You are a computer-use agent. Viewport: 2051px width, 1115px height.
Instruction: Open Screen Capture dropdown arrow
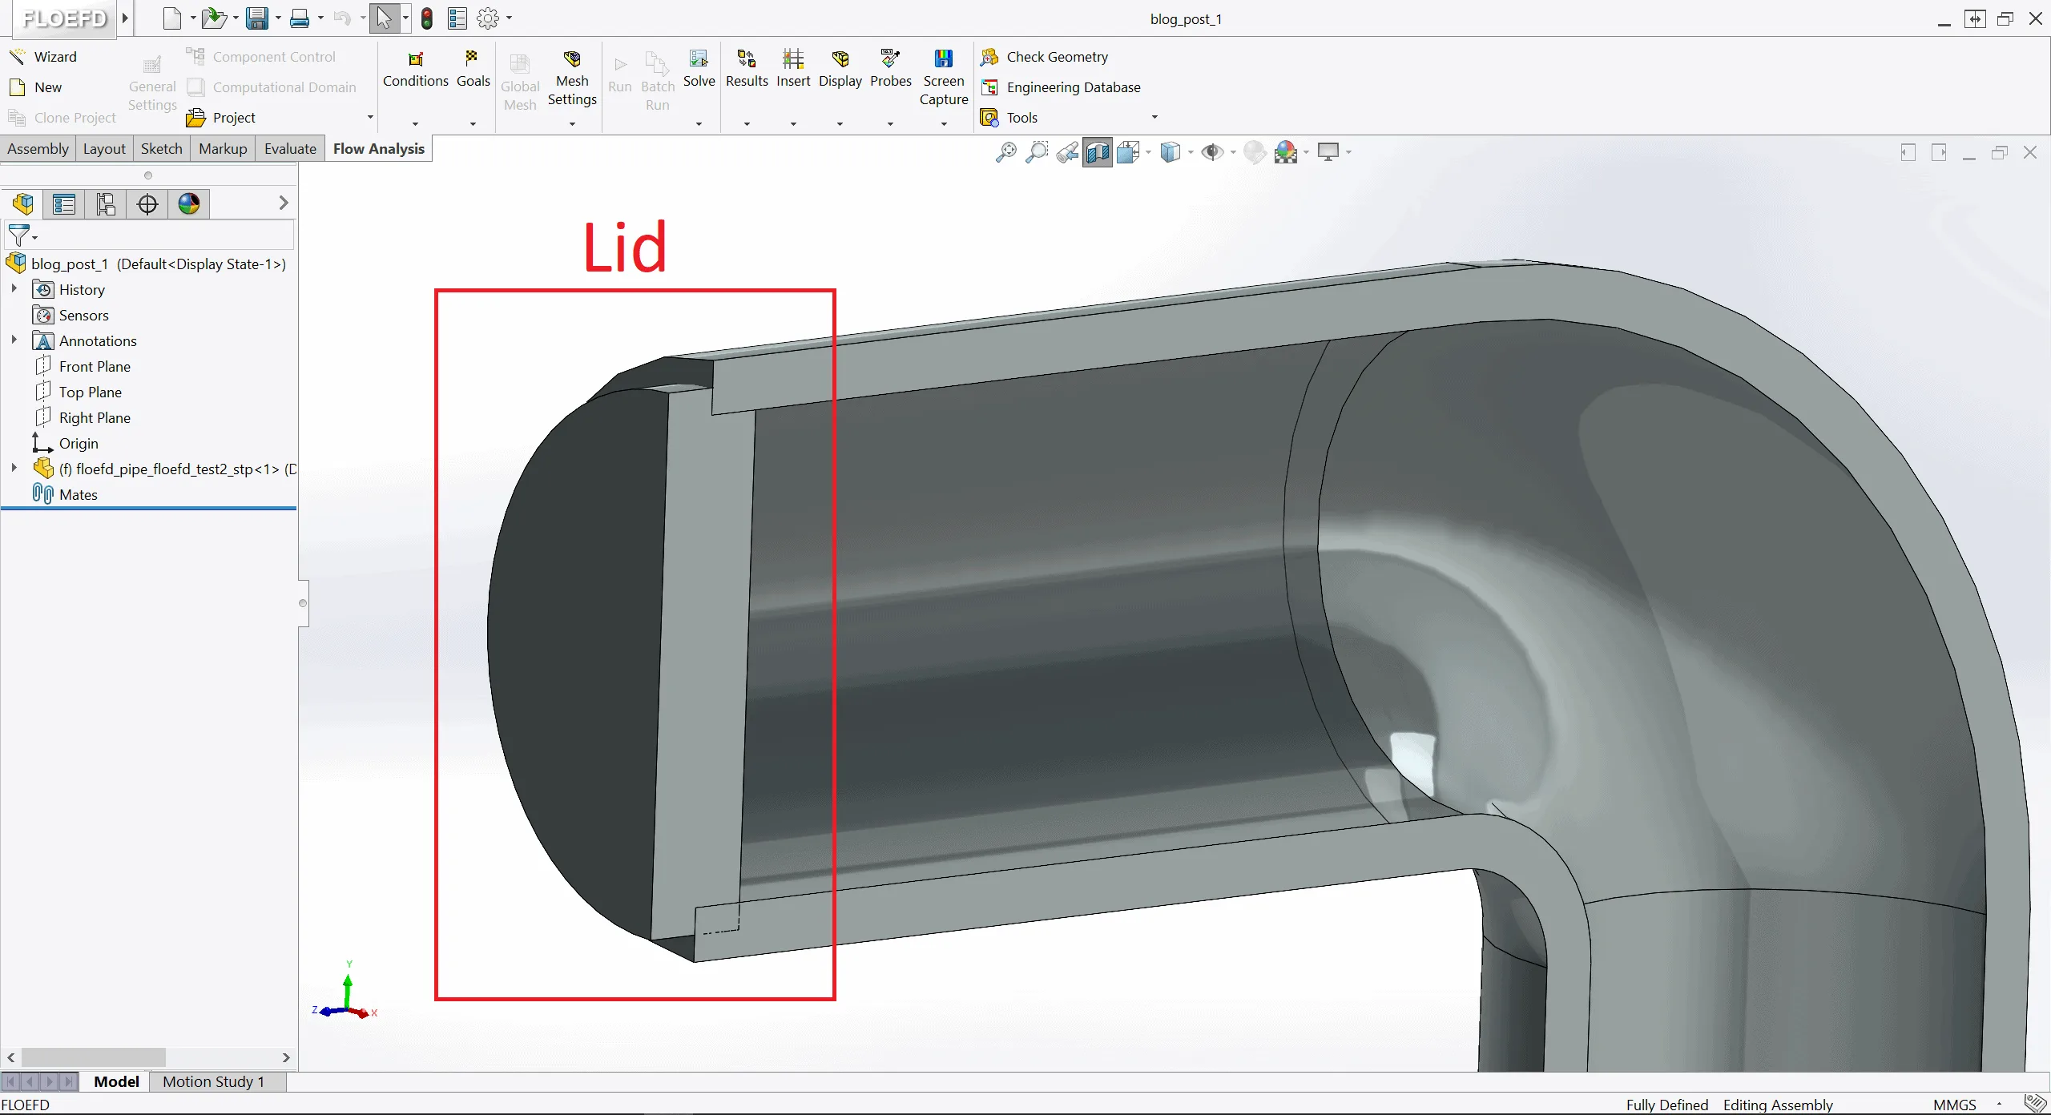pos(944,124)
